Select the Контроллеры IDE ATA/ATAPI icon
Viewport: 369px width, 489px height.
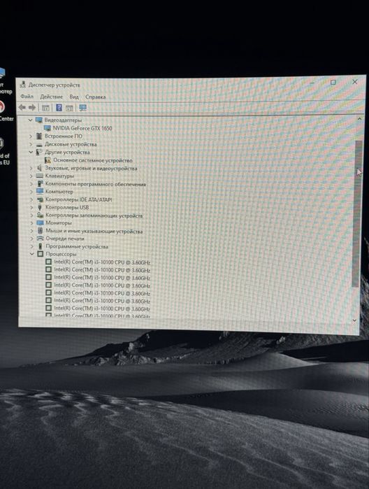[x=40, y=199]
